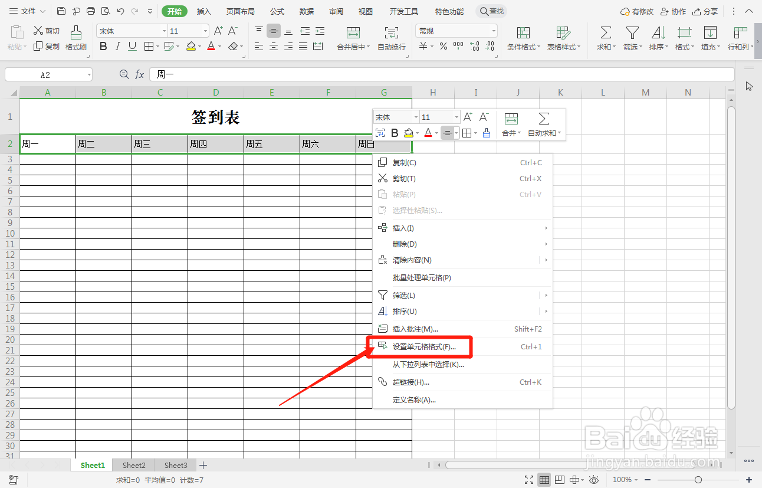Click 超链接(H)... in the context menu
The width and height of the screenshot is (762, 488).
(x=463, y=382)
